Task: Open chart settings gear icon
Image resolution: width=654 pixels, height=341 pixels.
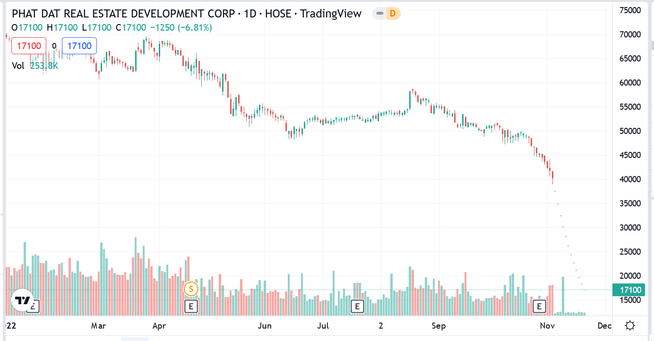Action: coord(629,326)
